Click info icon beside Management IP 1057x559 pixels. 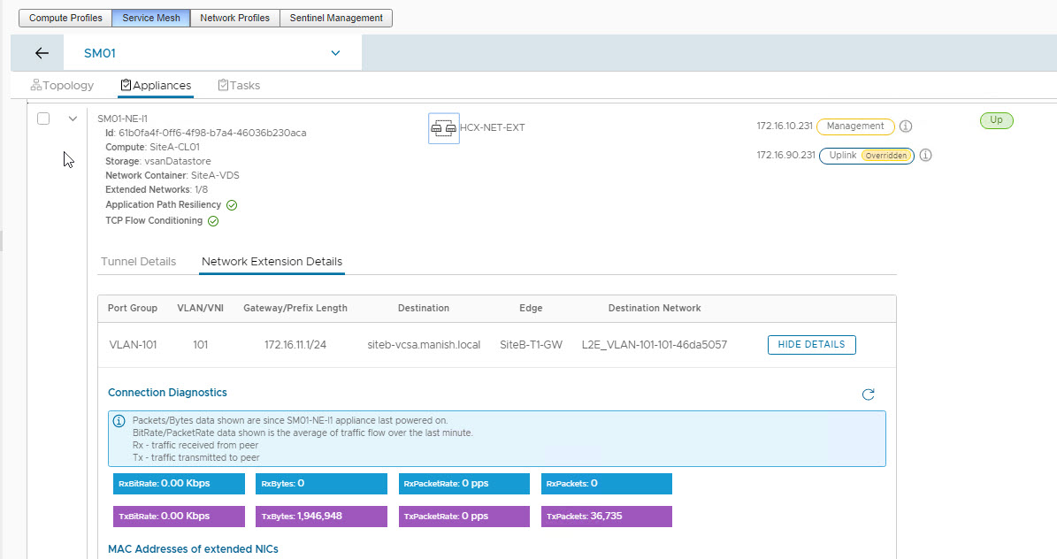tap(905, 126)
